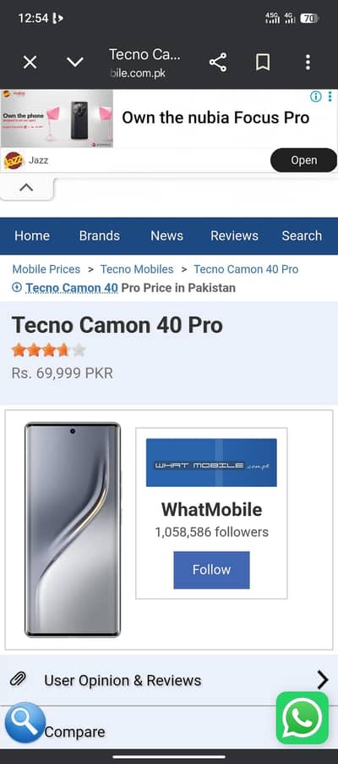This screenshot has height=764, width=338.
Task: Tap the Tecno Camon 40 Pro phone image
Action: pyautogui.click(x=73, y=529)
